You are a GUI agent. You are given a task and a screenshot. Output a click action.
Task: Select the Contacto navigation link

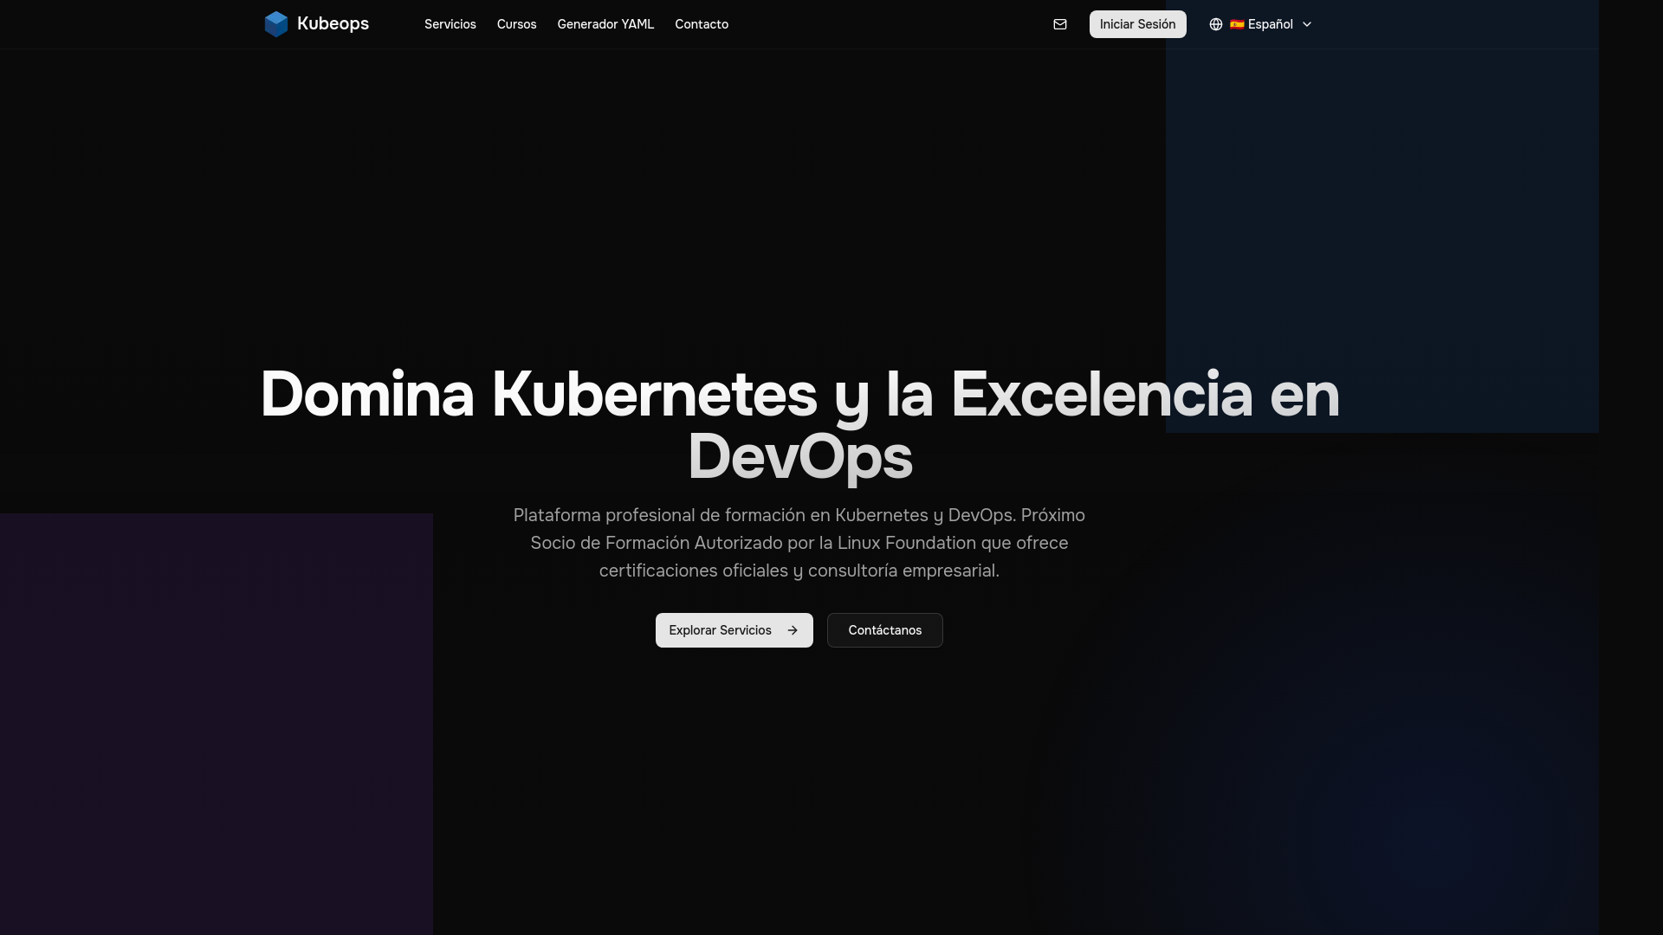click(701, 24)
